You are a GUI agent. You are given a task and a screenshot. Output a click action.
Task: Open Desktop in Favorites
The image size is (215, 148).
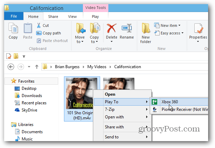25,88
